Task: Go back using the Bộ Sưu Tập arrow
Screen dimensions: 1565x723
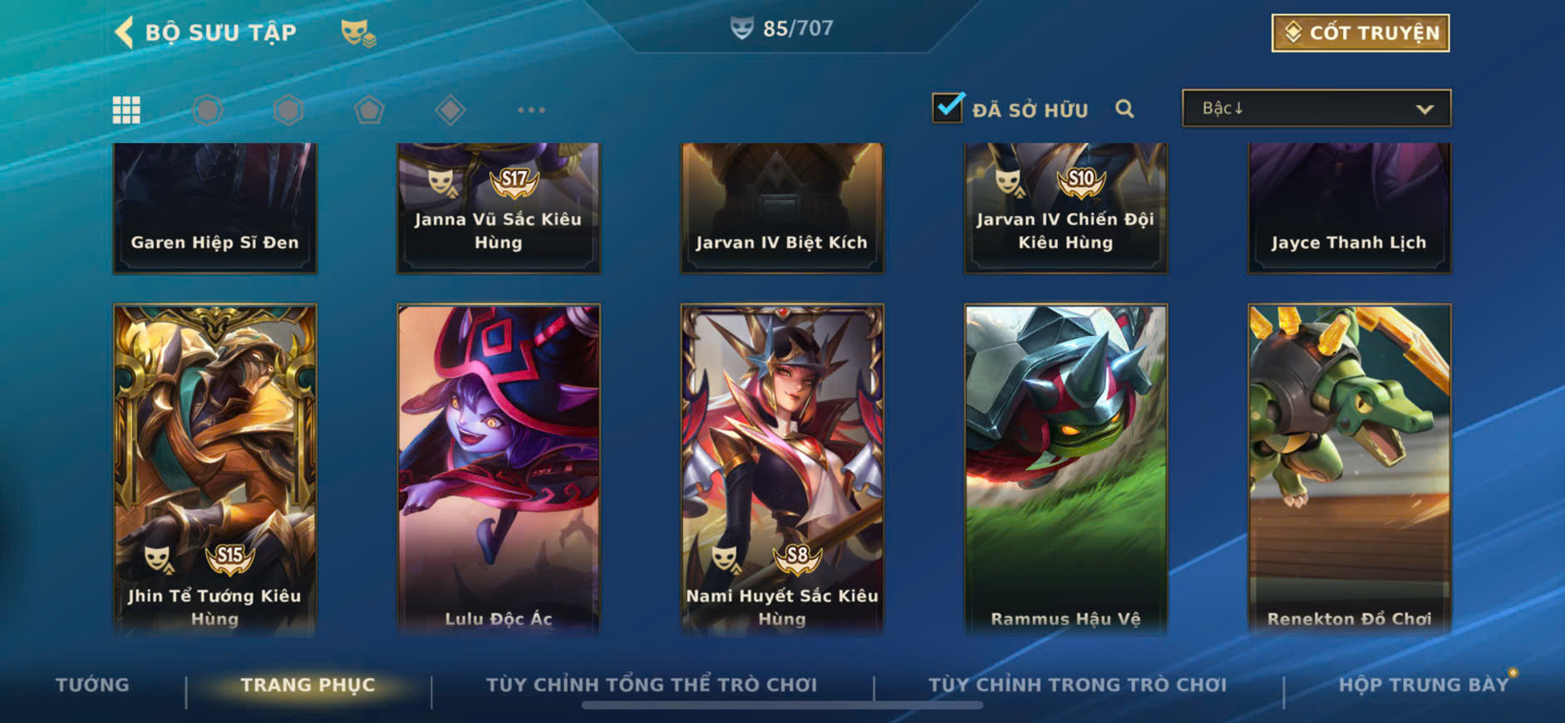Action: [124, 33]
